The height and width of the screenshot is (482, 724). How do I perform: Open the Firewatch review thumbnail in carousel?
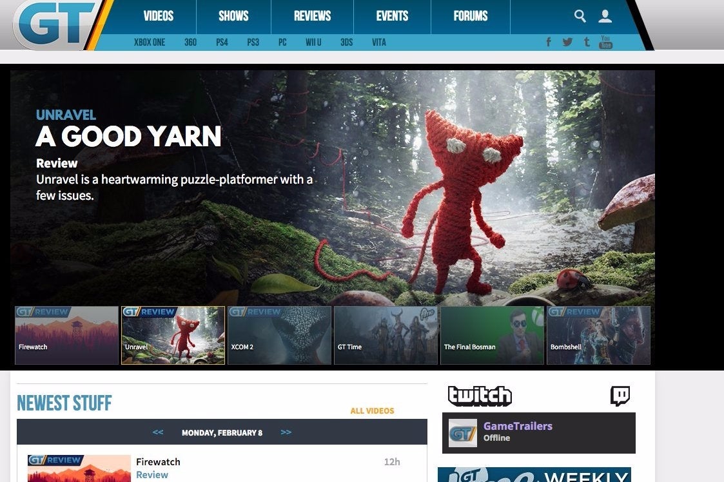[66, 335]
